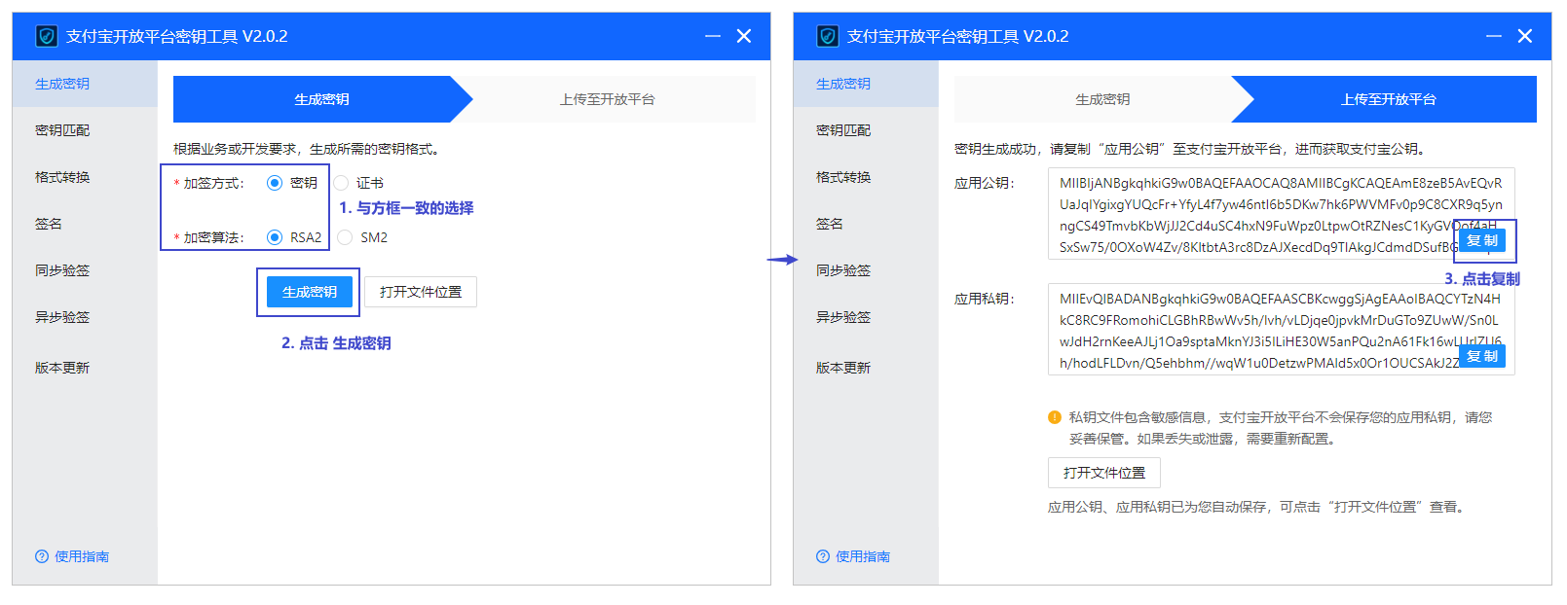The width and height of the screenshot is (1567, 605).
Task: Click the 加密算法 field label
Action: point(214,237)
